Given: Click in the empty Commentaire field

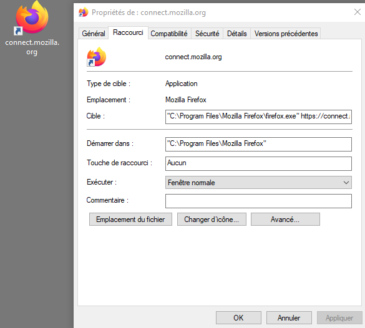Looking at the screenshot, I should tap(258, 201).
